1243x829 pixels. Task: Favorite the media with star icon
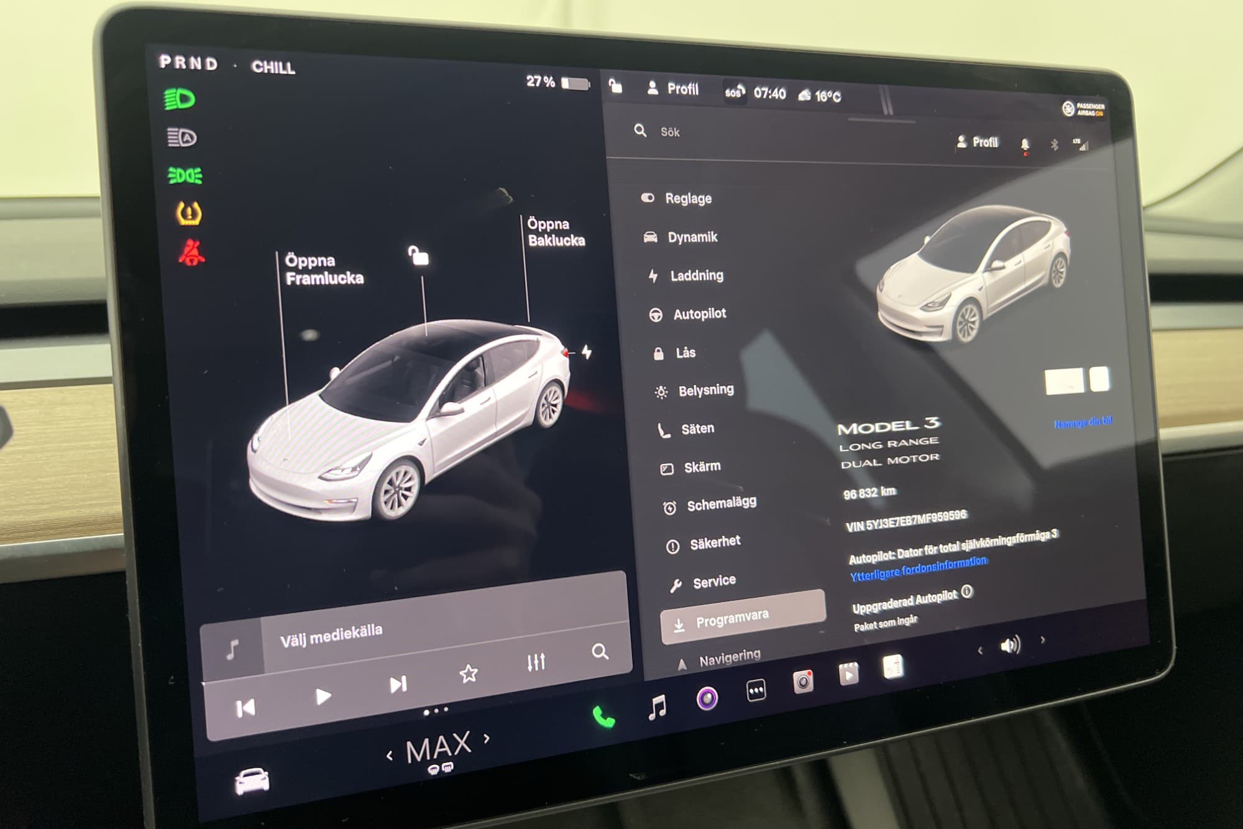[469, 673]
